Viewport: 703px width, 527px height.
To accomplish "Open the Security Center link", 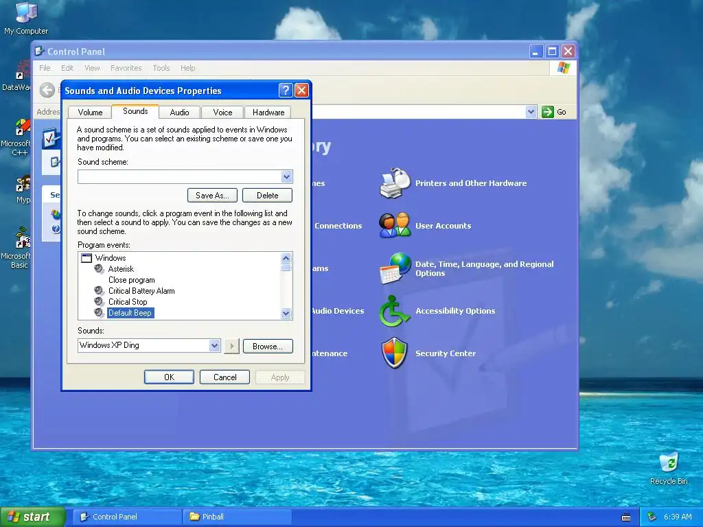I will click(445, 353).
